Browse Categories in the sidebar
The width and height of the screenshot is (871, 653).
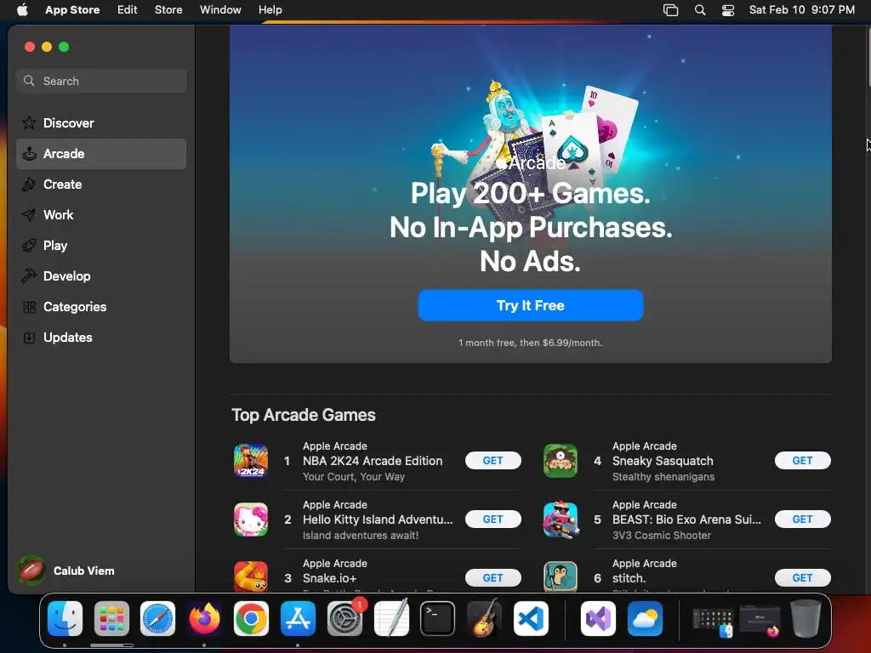pyautogui.click(x=101, y=306)
